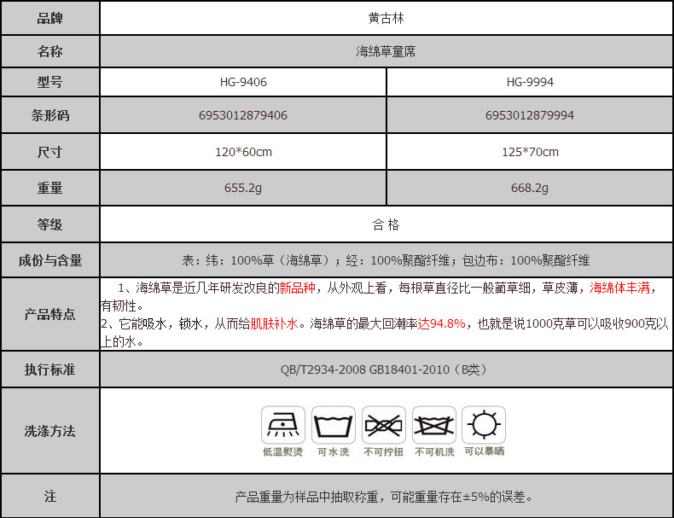Click the weight value 668.2g
The width and height of the screenshot is (674, 518).
pos(530,188)
